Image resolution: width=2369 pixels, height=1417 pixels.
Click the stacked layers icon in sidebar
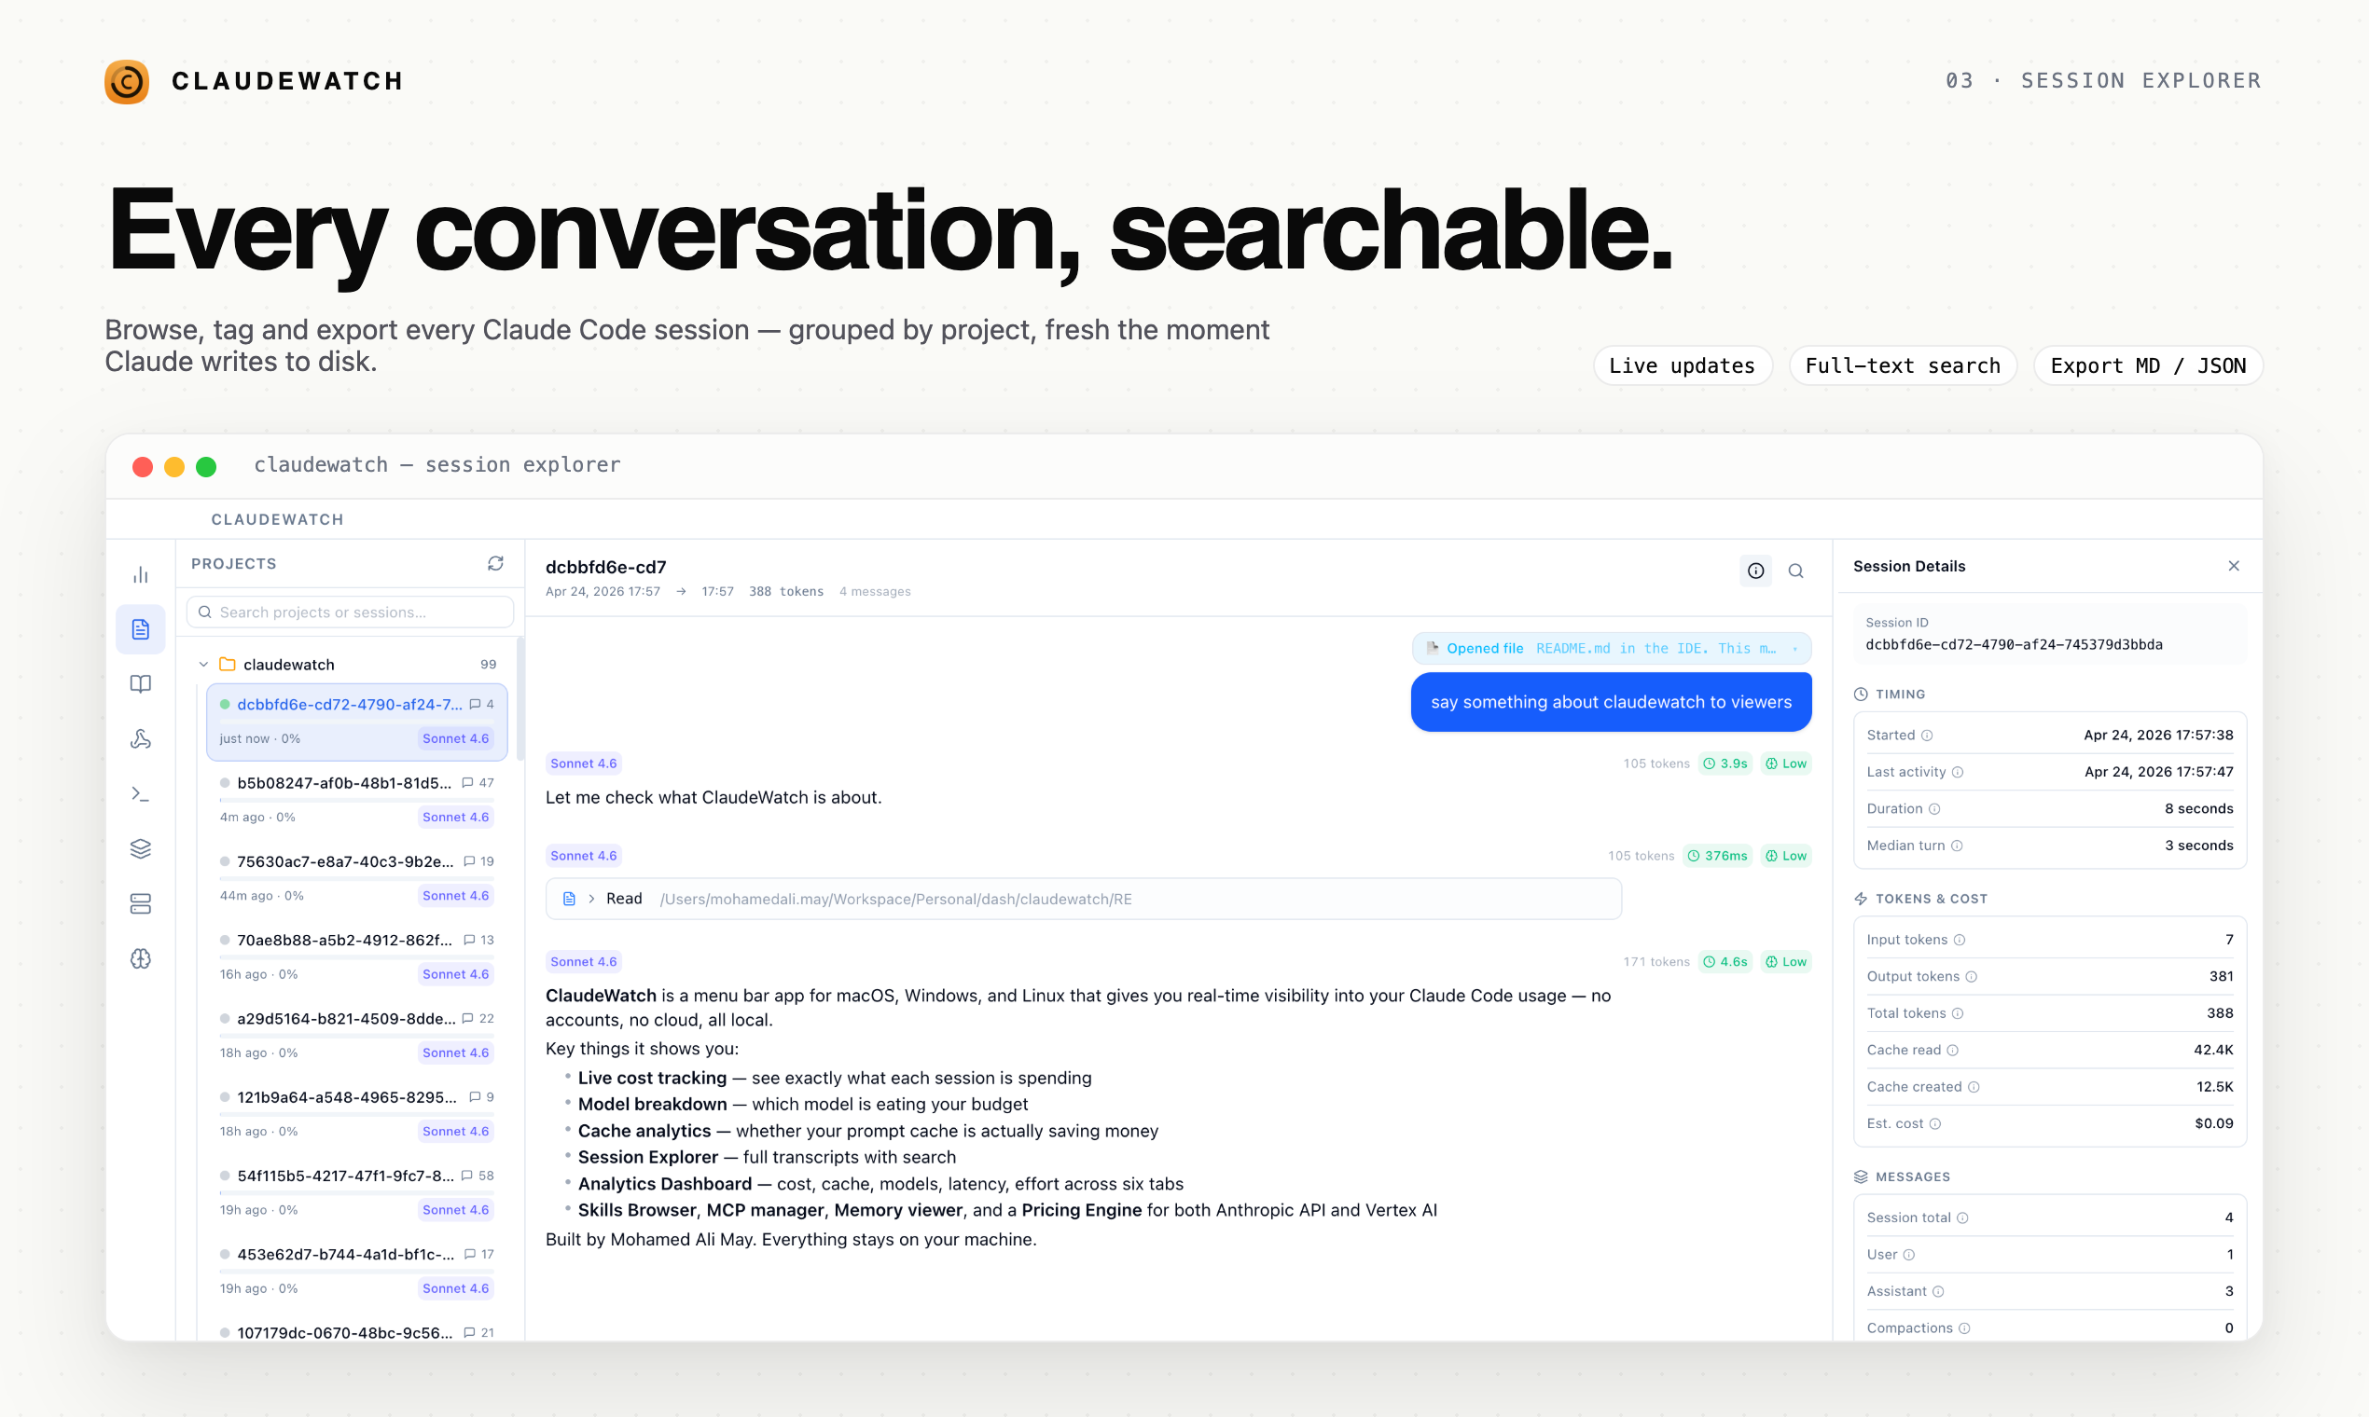pos(141,849)
